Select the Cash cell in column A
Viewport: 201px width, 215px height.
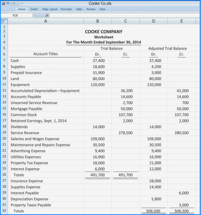click(46, 61)
